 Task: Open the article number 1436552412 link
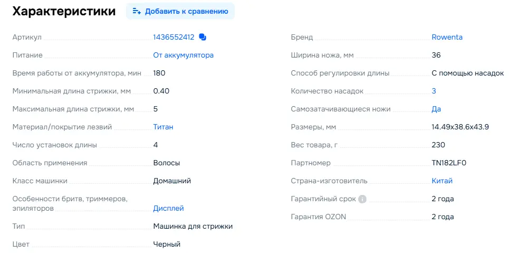click(174, 38)
